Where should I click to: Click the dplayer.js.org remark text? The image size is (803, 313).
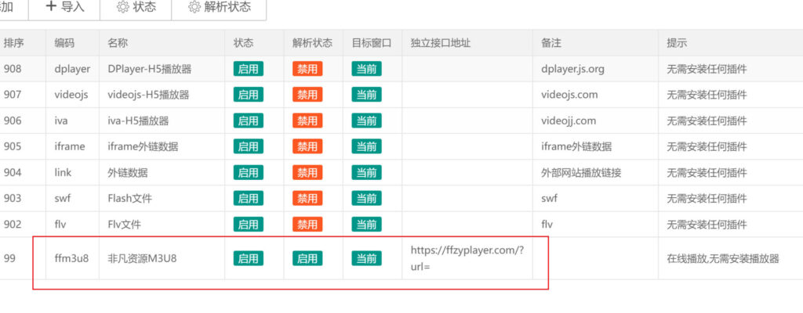572,69
